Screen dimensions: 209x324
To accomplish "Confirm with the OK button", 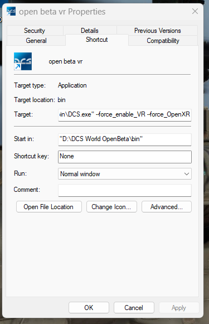I will click(x=89, y=307).
